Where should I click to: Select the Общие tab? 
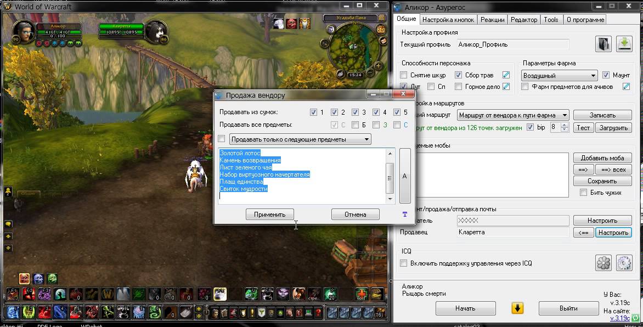(x=407, y=19)
